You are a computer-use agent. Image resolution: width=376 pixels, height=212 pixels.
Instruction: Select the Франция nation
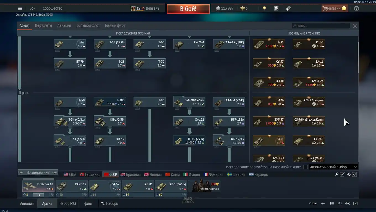(x=214, y=174)
